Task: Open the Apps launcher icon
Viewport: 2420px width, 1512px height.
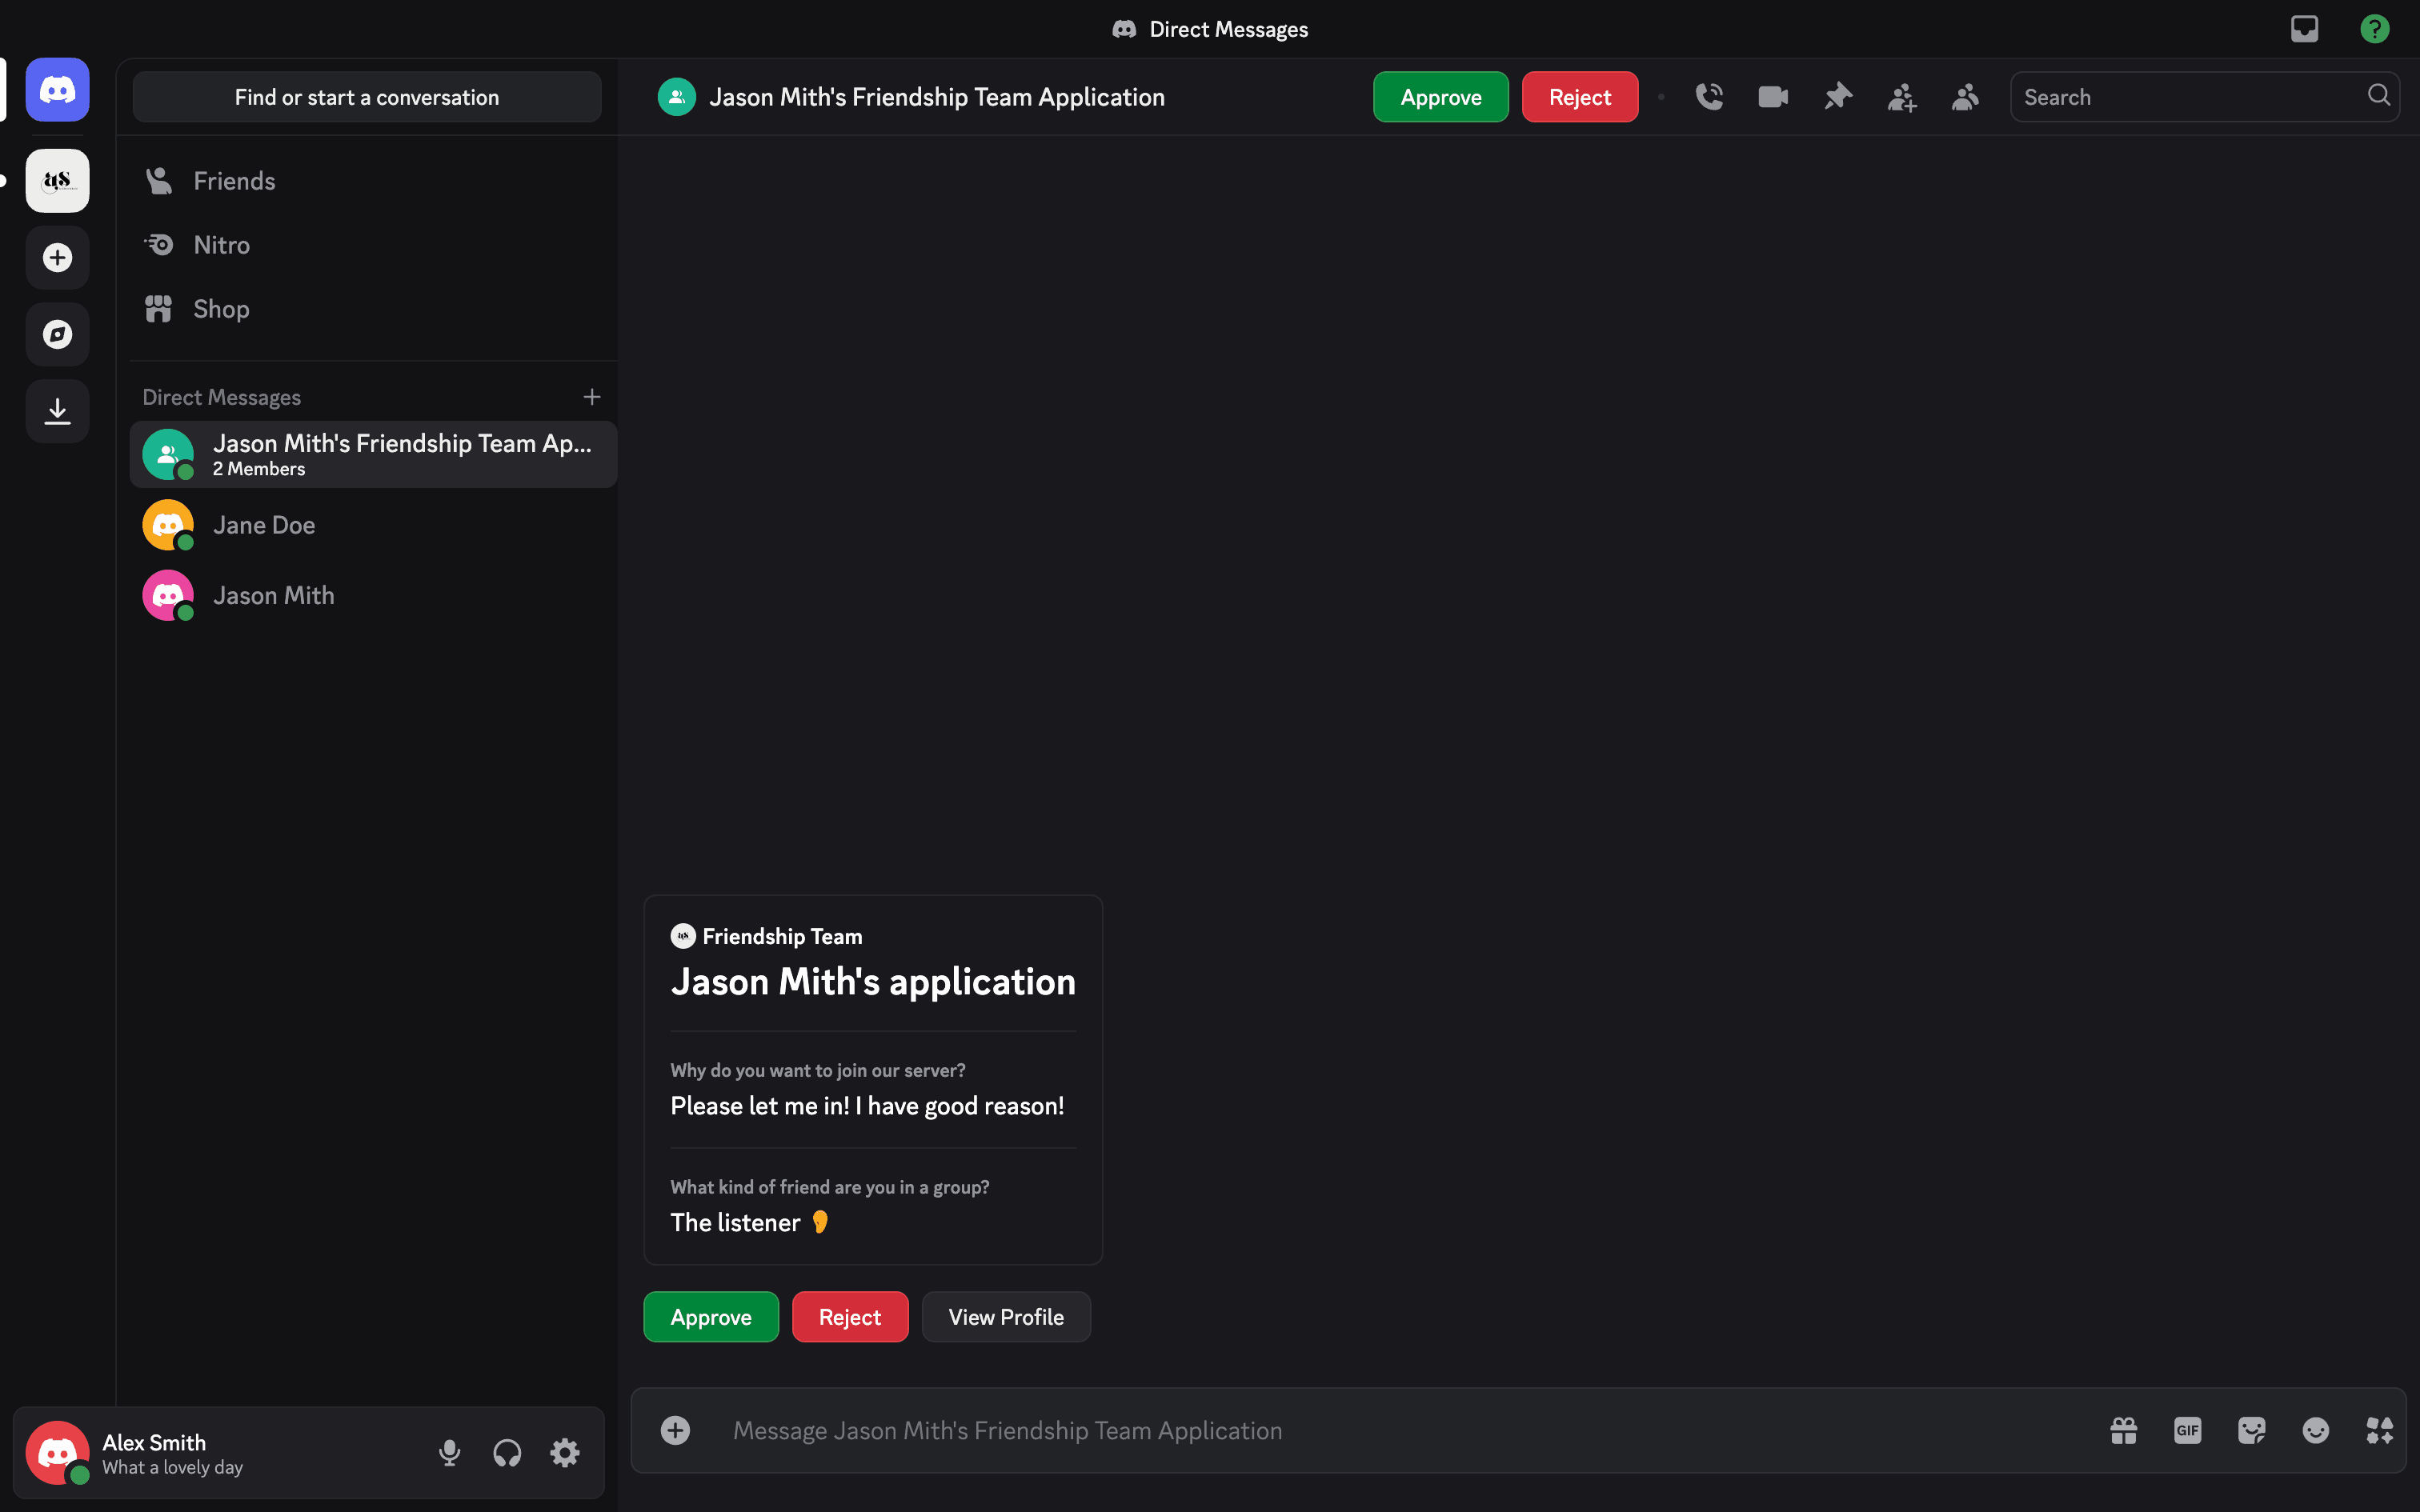Action: click(2379, 1430)
